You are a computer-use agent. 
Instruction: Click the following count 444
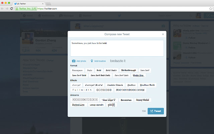tap(38, 51)
